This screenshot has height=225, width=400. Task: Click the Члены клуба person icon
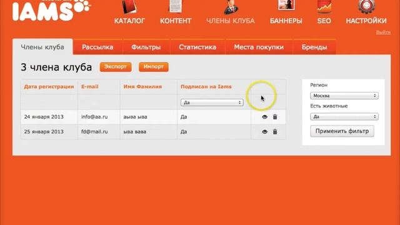click(231, 7)
